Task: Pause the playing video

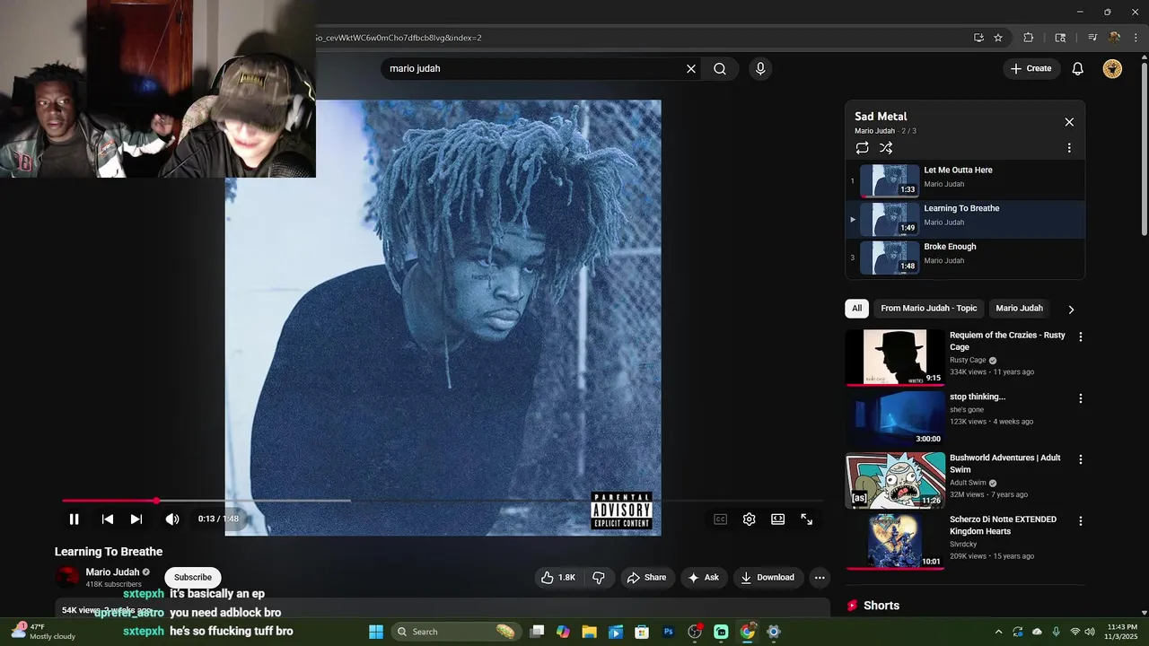Action: [75, 519]
